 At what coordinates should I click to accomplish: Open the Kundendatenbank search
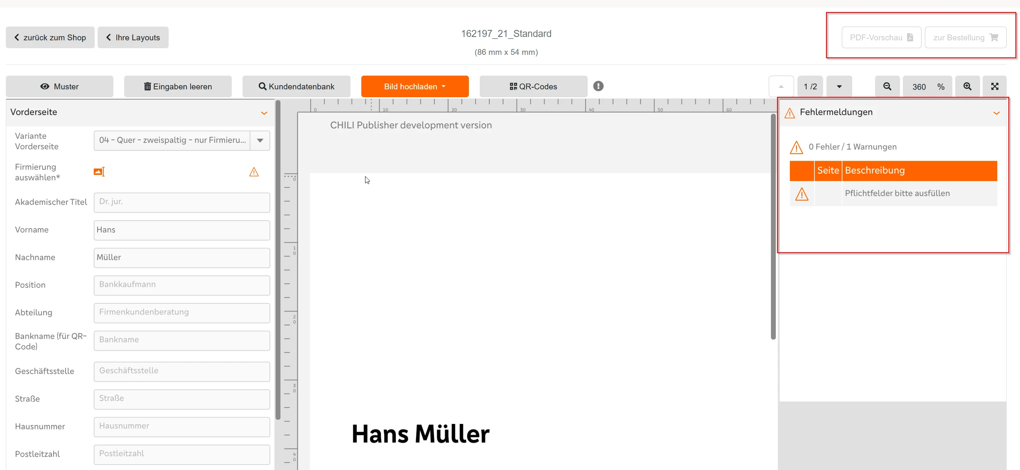click(296, 86)
